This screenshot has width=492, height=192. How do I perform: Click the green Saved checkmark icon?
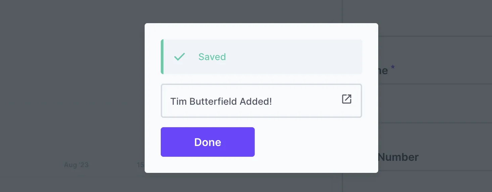[x=180, y=57]
